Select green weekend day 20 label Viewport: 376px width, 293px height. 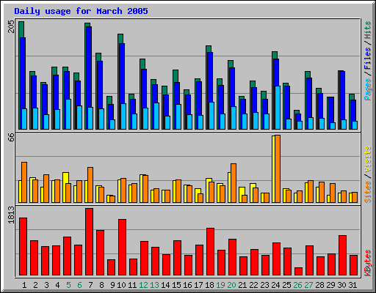click(231, 285)
